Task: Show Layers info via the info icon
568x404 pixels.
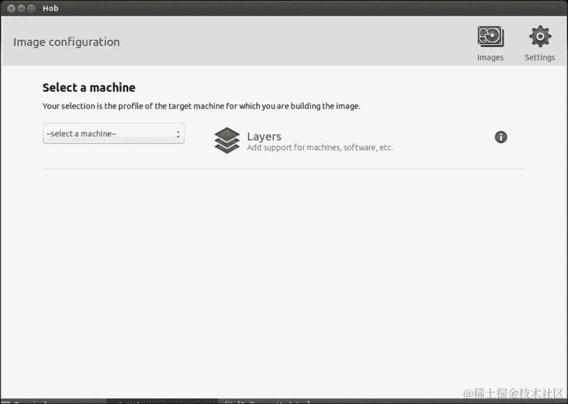Action: (x=501, y=137)
